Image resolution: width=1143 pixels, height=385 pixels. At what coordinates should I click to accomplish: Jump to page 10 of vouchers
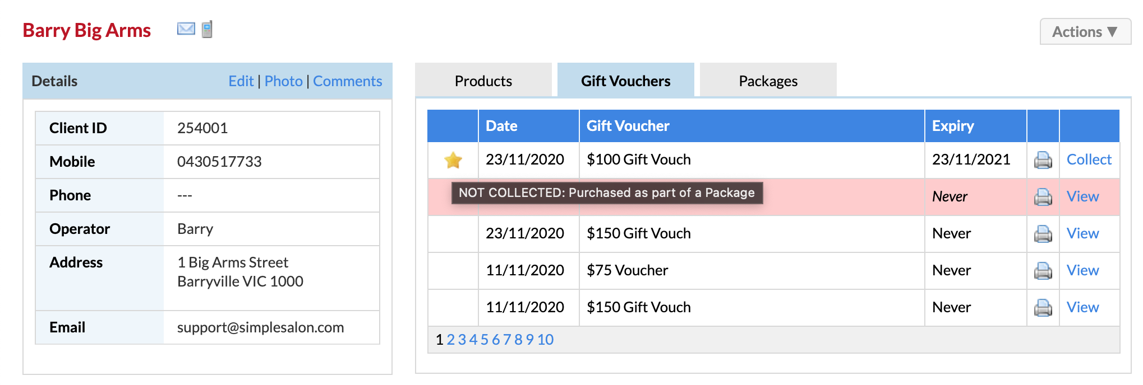click(x=545, y=340)
